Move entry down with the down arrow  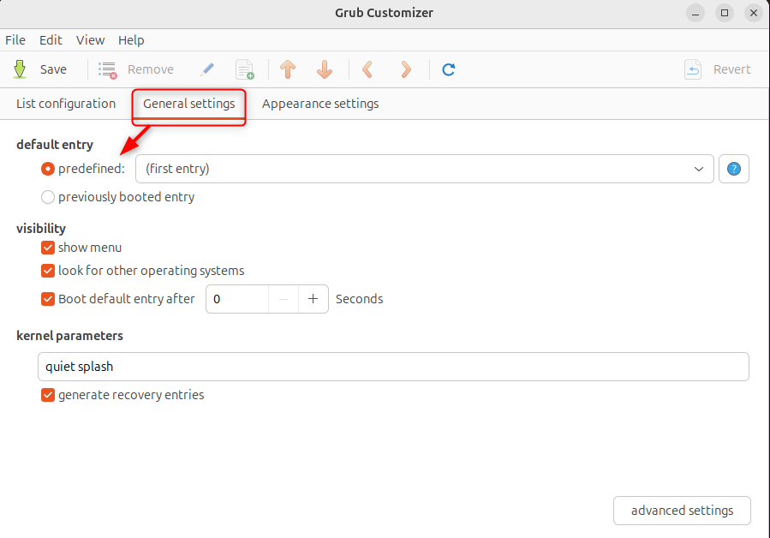[325, 69]
